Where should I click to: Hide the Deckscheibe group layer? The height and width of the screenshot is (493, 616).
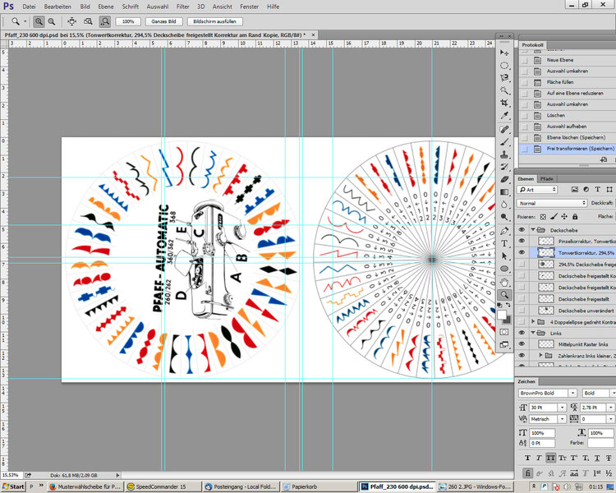pos(522,230)
